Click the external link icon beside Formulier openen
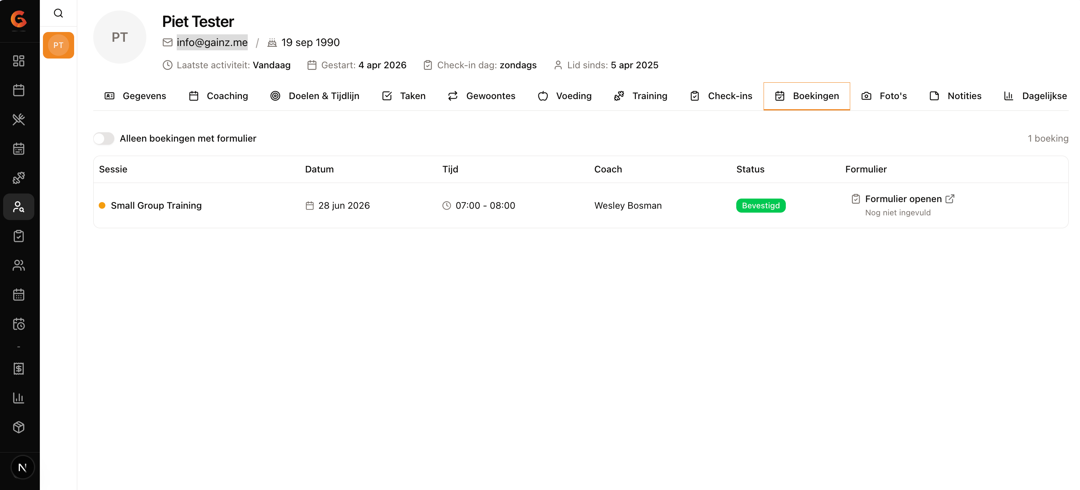The height and width of the screenshot is (490, 1080). (950, 199)
